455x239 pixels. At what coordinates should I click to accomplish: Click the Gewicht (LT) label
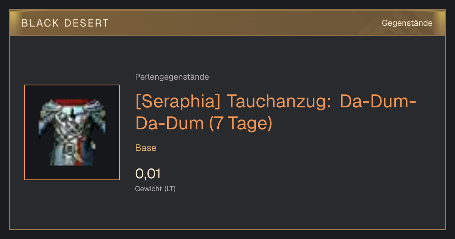pyautogui.click(x=155, y=189)
